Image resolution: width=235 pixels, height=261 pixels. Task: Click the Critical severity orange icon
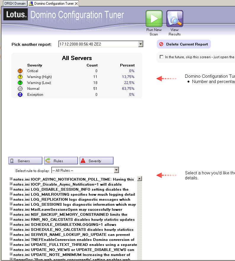[x=20, y=71]
